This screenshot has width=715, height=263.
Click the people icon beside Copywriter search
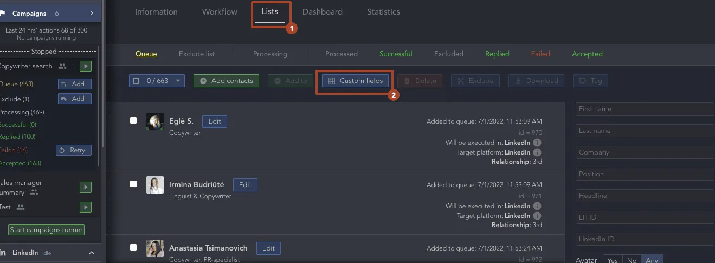click(x=62, y=66)
